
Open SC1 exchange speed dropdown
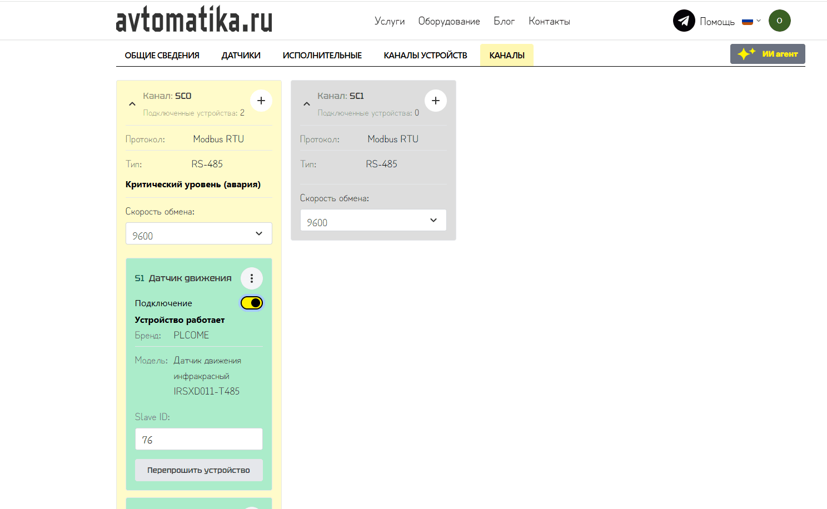coord(373,220)
